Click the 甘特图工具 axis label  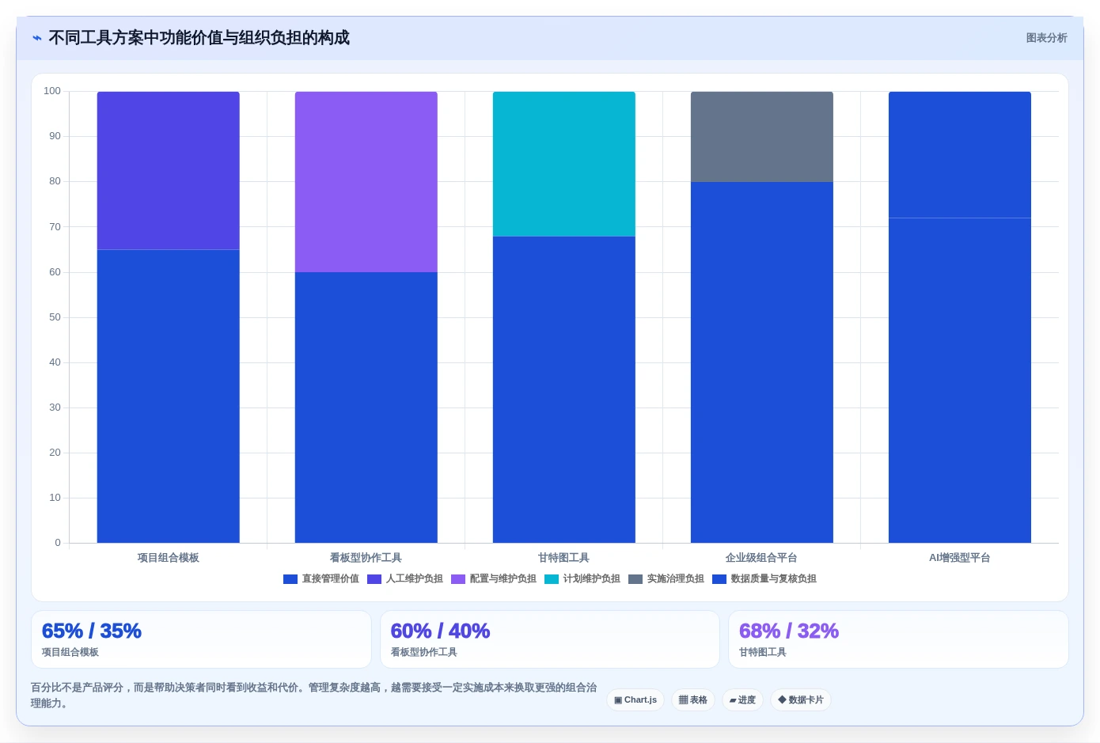coord(564,558)
